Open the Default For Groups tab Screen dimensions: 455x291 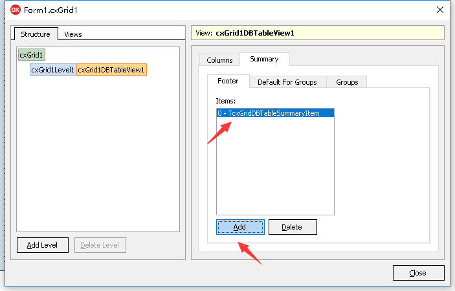pos(287,82)
